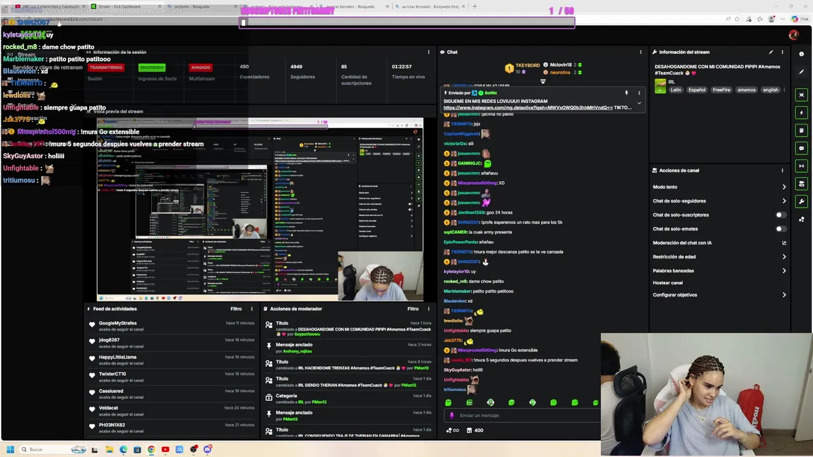Unpin the BotRix pinned message
The width and height of the screenshot is (813, 457).
point(626,93)
